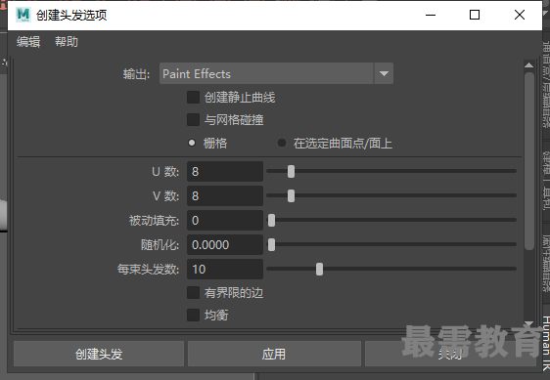Click the scrollbar up arrow
The image size is (550, 380).
point(528,65)
